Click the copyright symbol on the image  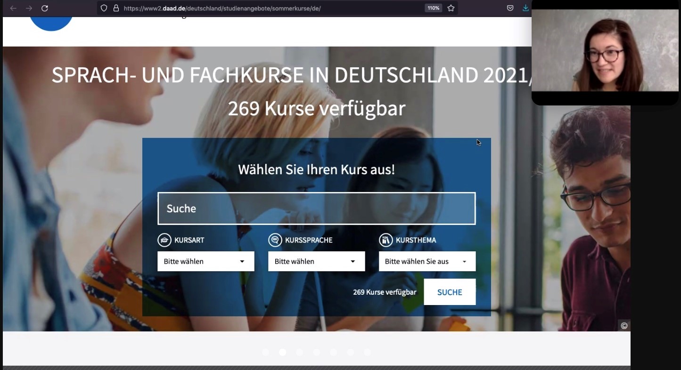tap(624, 326)
